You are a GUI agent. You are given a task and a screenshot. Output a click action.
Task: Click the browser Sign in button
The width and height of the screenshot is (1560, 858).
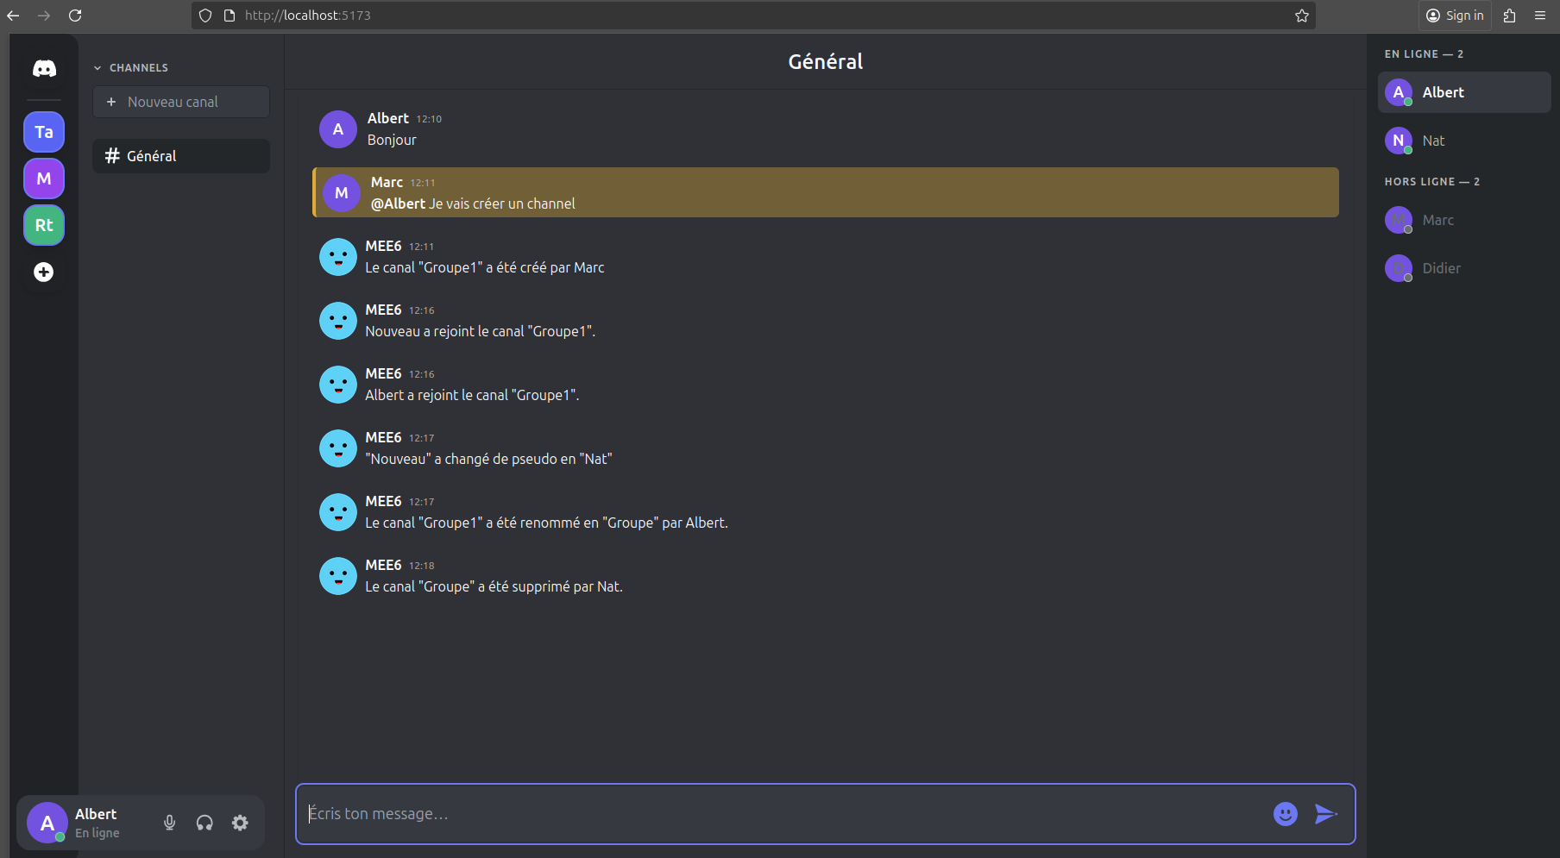(x=1455, y=16)
